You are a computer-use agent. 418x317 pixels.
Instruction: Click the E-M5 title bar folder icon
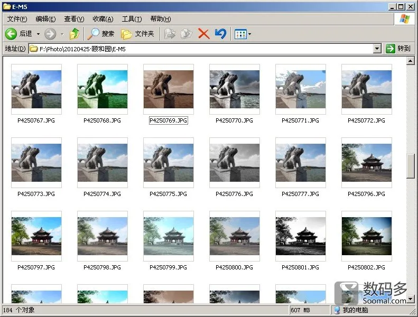7,6
